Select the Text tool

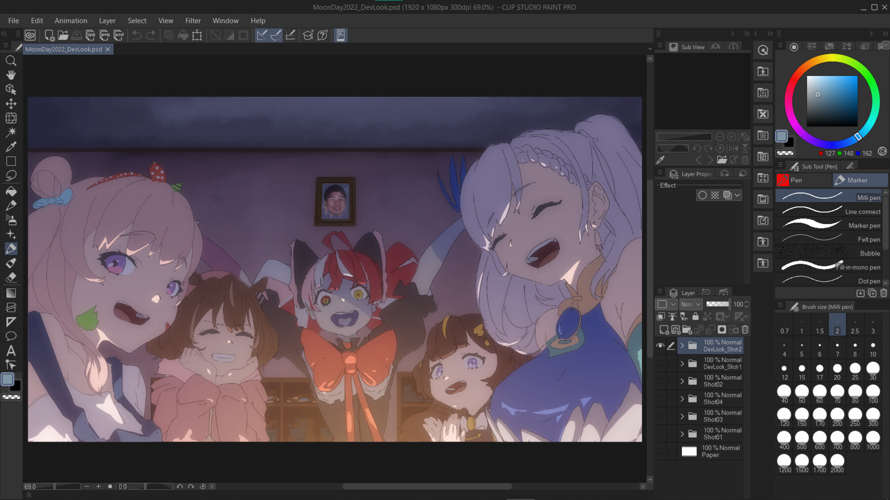11,350
